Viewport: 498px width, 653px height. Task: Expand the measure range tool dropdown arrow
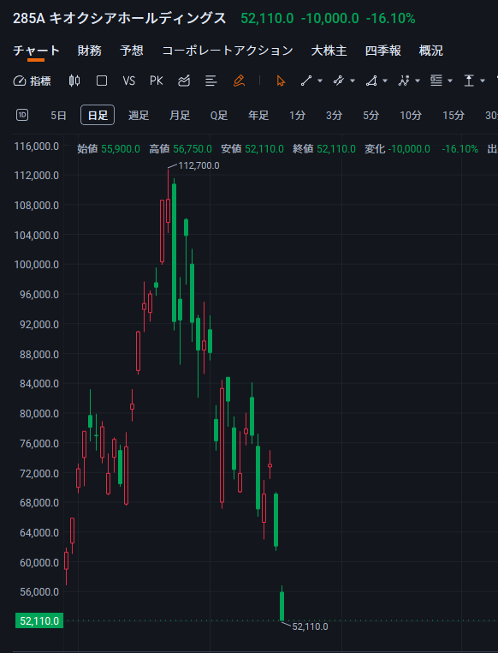tap(483, 81)
